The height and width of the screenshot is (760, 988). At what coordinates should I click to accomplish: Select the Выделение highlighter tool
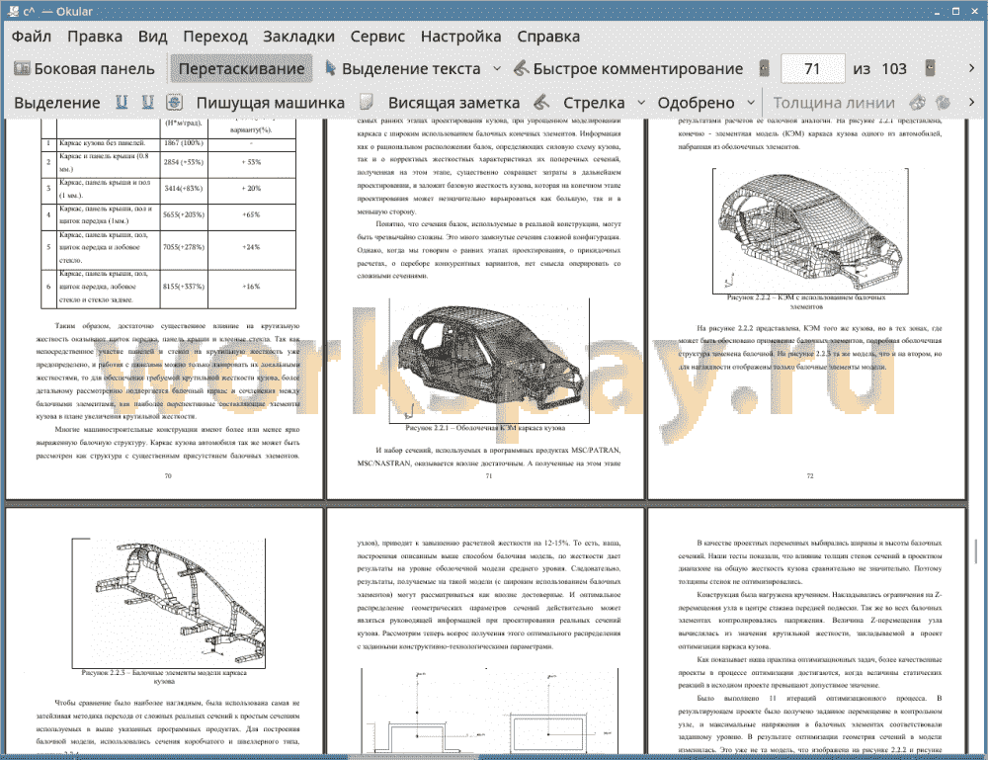tap(56, 103)
